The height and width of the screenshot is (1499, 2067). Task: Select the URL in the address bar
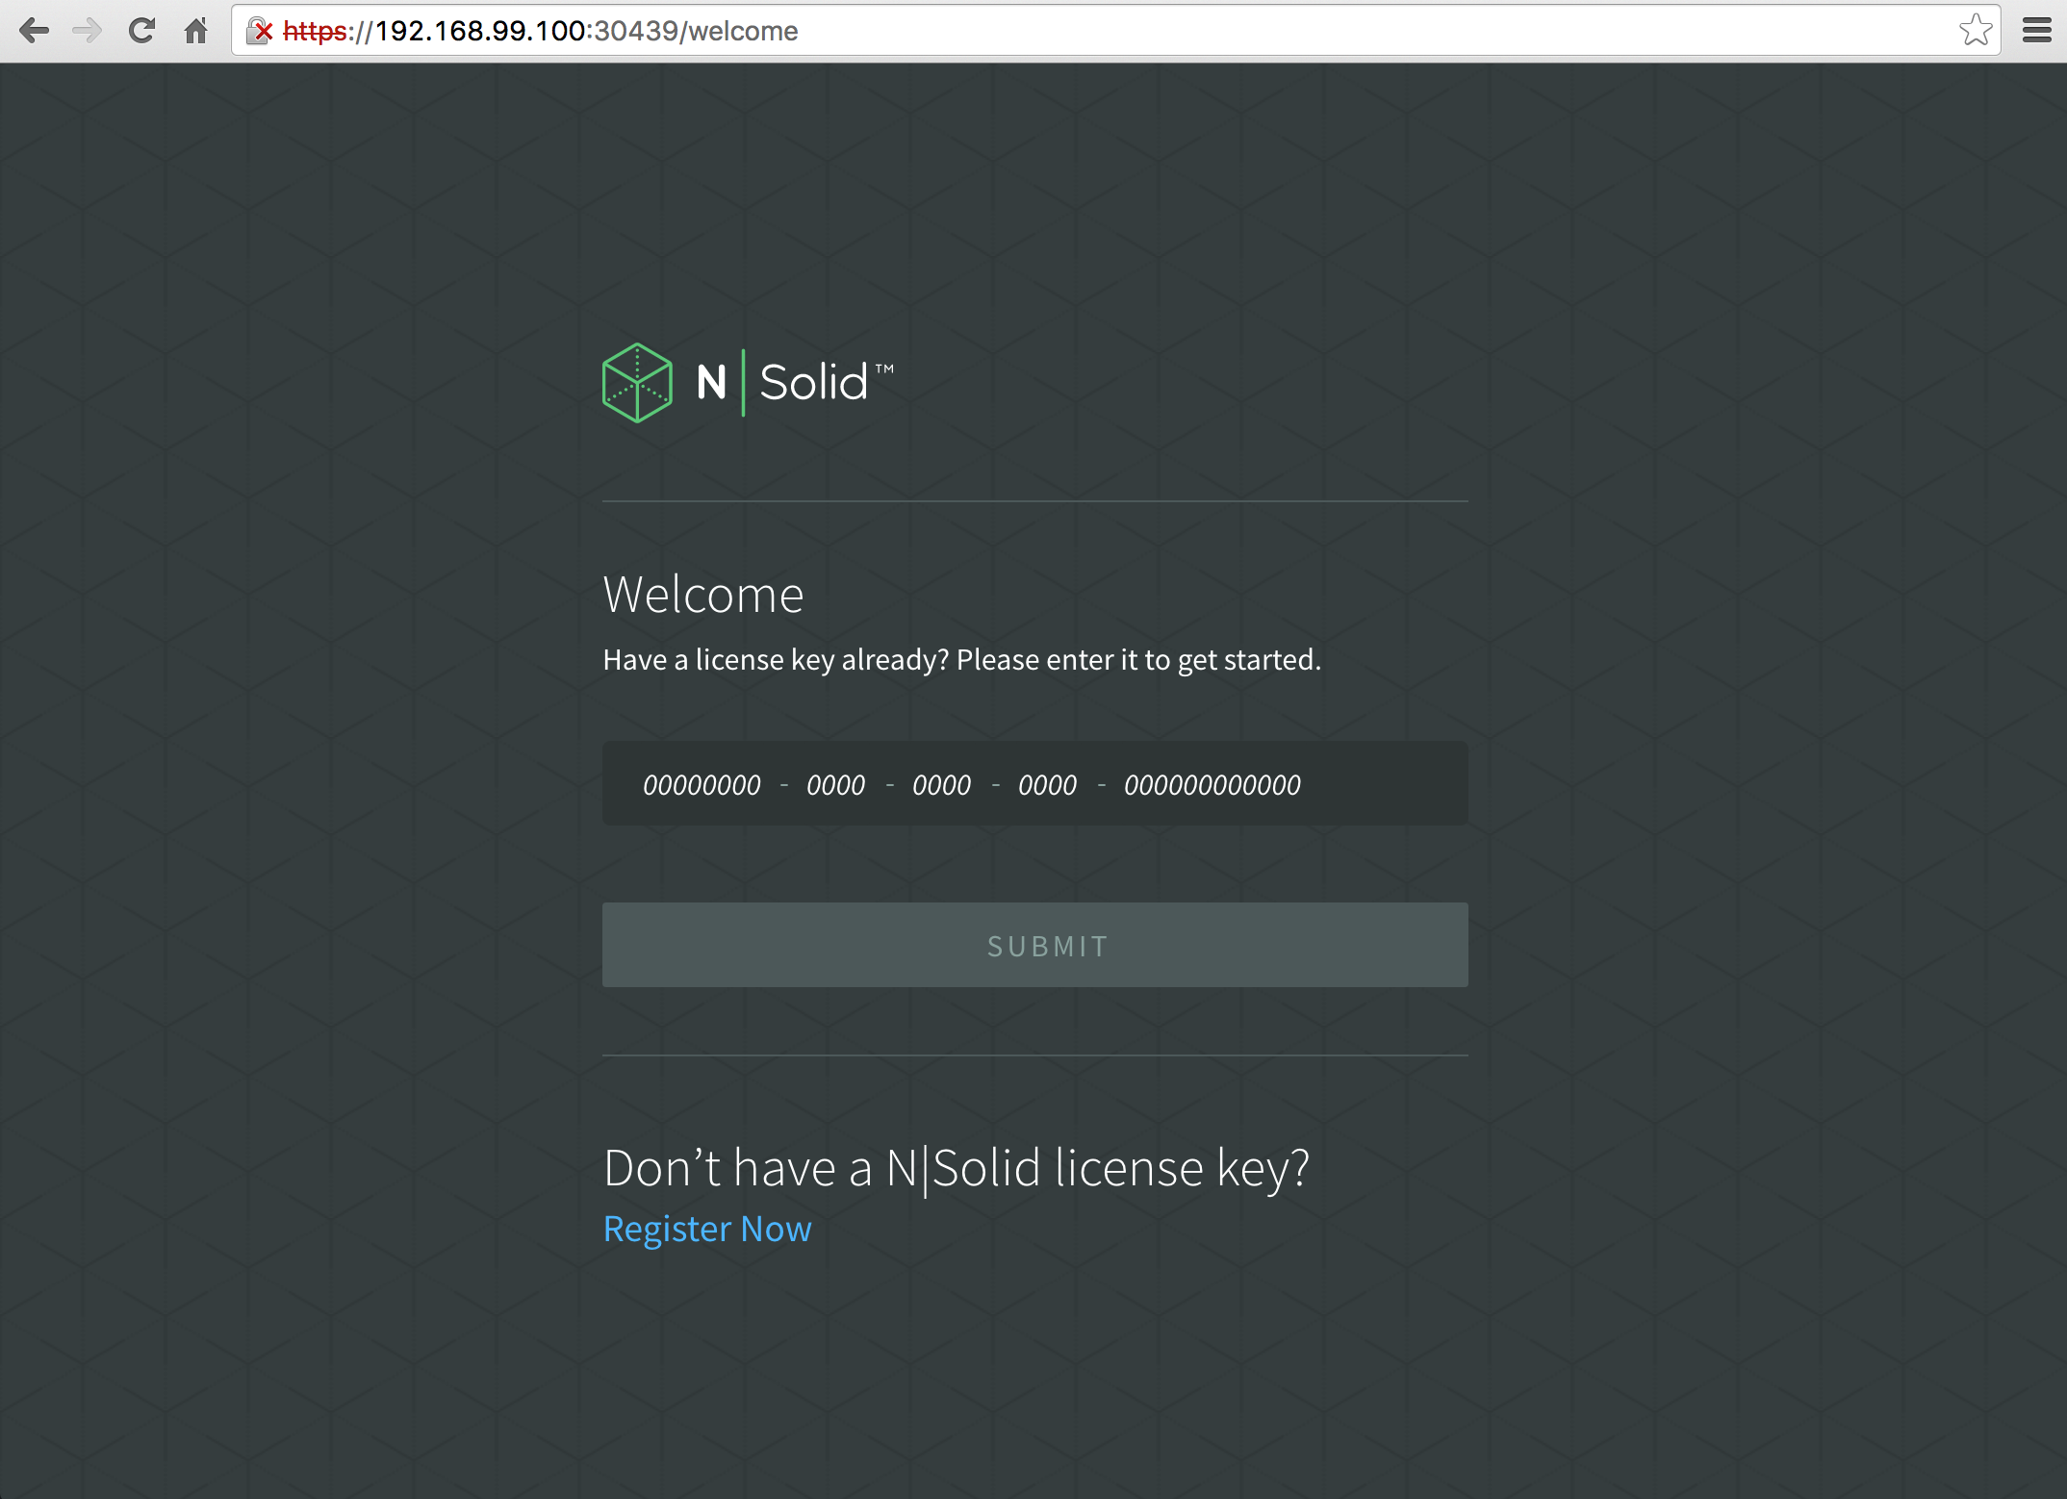coord(1059,31)
